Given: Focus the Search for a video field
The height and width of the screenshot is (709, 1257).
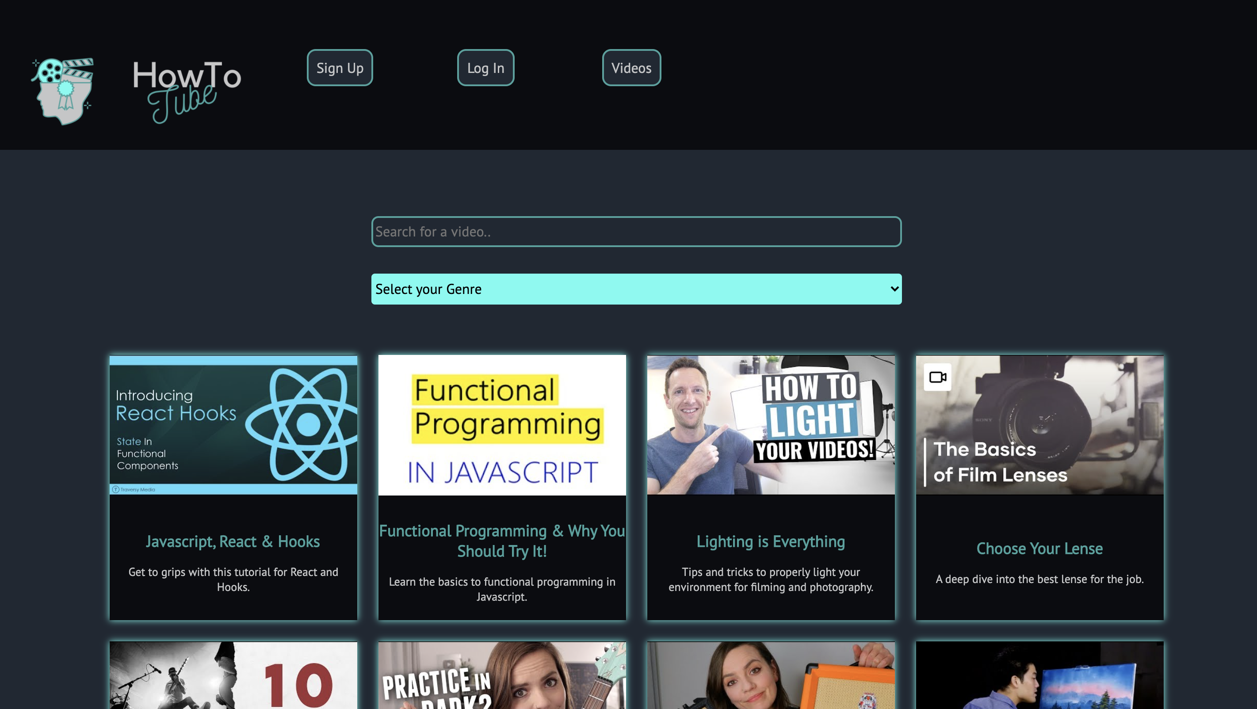Looking at the screenshot, I should coord(636,232).
